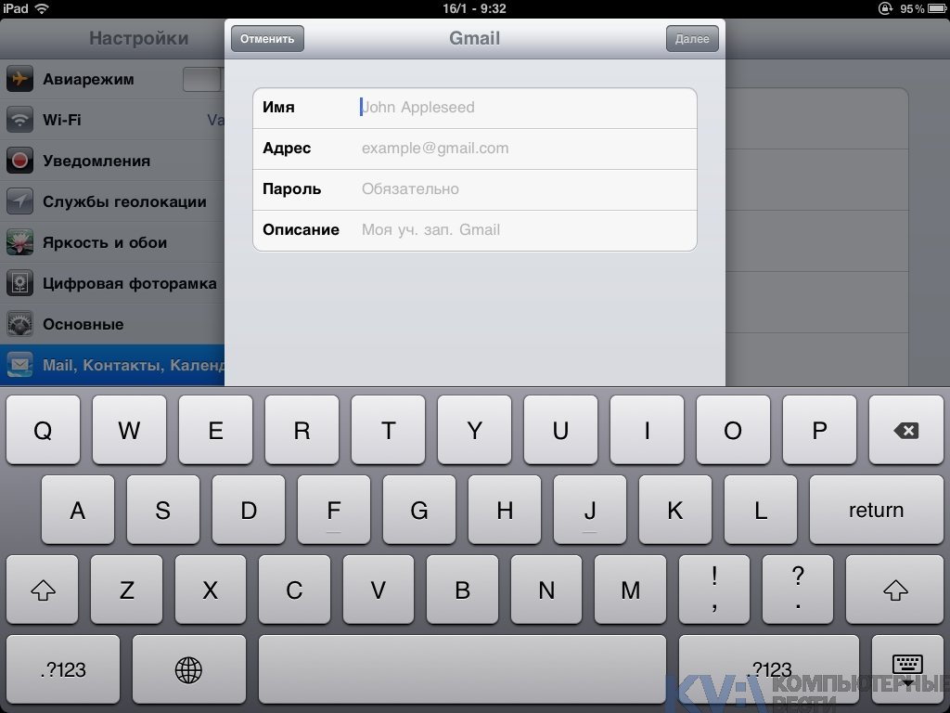Viewport: 950px width, 713px height.
Task: Tap the Y key
Action: (x=474, y=431)
